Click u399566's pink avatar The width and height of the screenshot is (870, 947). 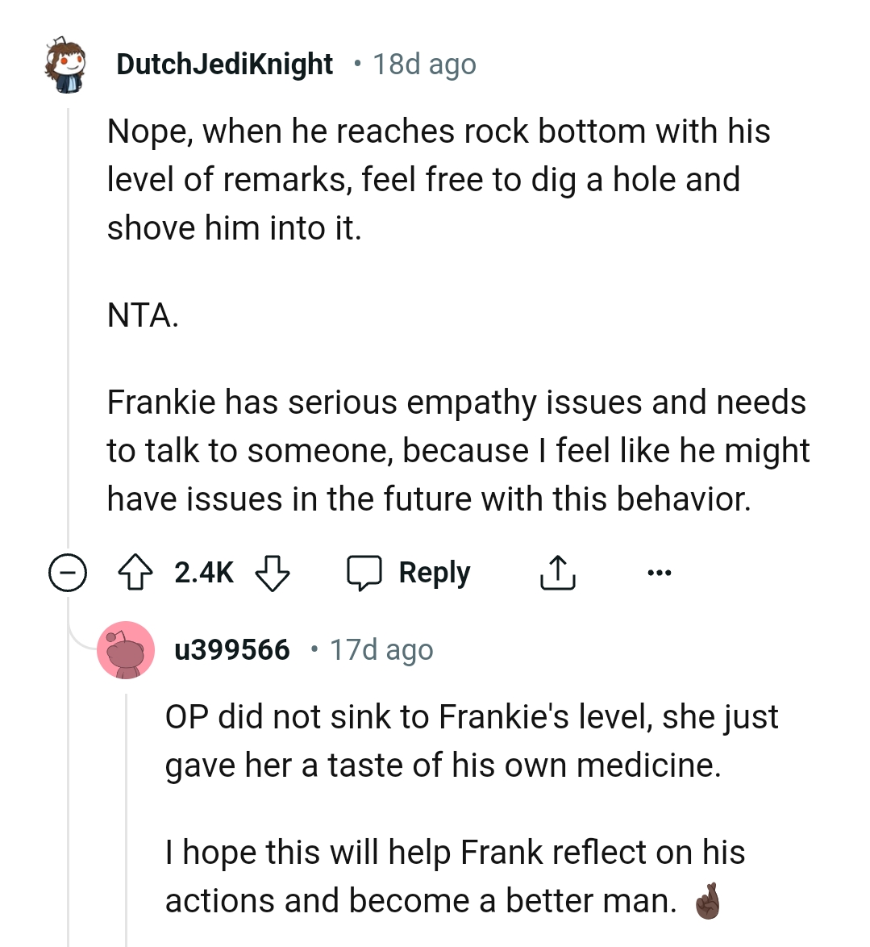pyautogui.click(x=127, y=649)
